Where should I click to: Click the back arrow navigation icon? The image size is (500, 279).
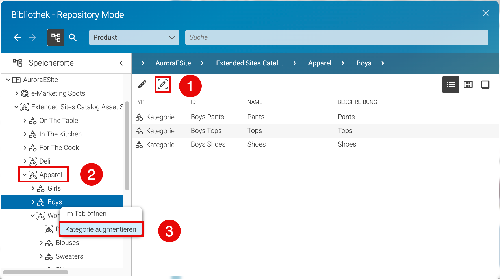(18, 37)
